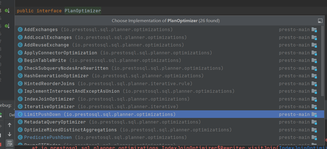Click PlanOptimizer interface name in editor
The width and height of the screenshot is (327, 149).
pos(83,11)
